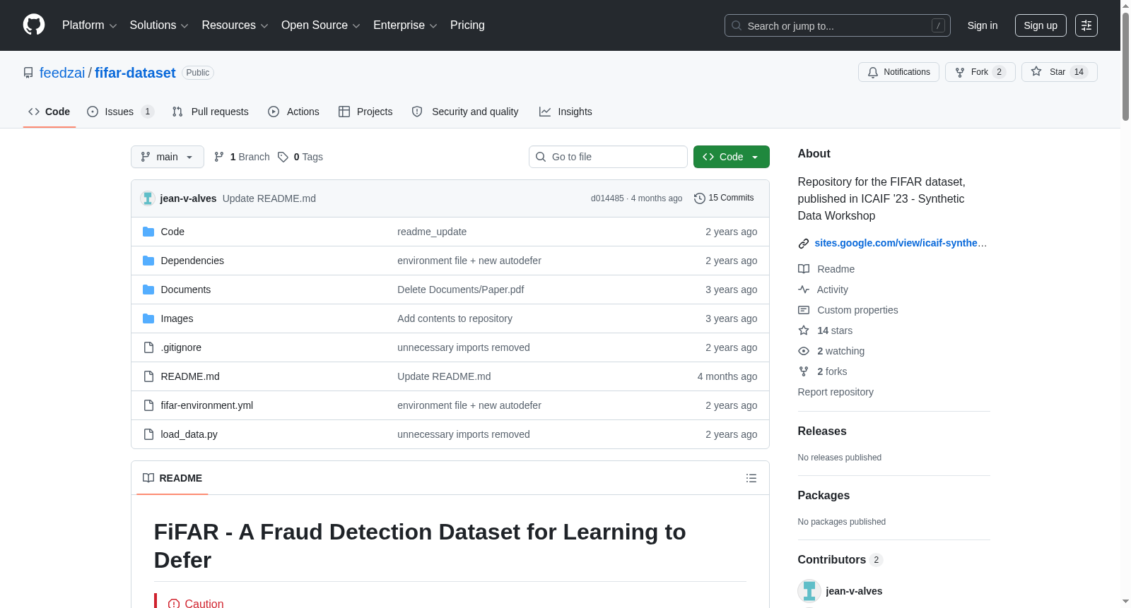Image resolution: width=1131 pixels, height=608 pixels.
Task: Click the Documents folder icon
Action: click(148, 290)
